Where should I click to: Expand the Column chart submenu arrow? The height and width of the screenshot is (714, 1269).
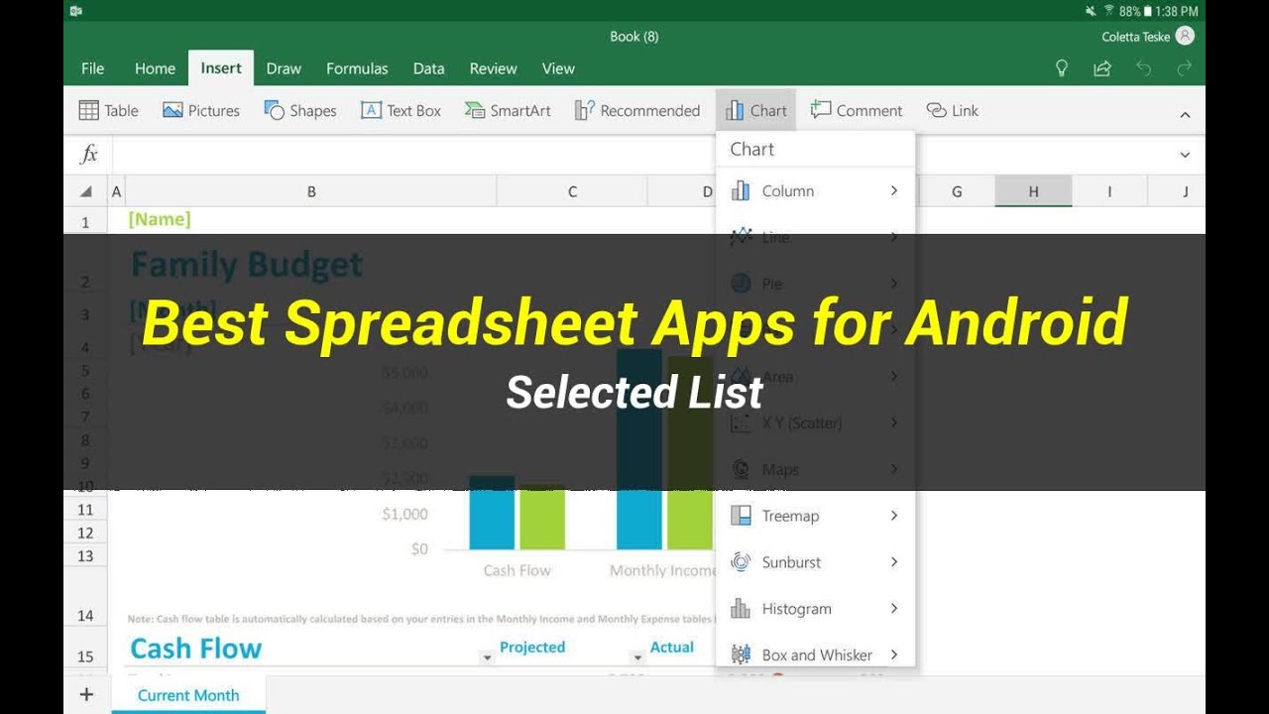[894, 190]
